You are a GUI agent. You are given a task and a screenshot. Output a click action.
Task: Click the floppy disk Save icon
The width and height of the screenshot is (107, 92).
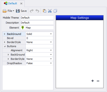(x=18, y=11)
